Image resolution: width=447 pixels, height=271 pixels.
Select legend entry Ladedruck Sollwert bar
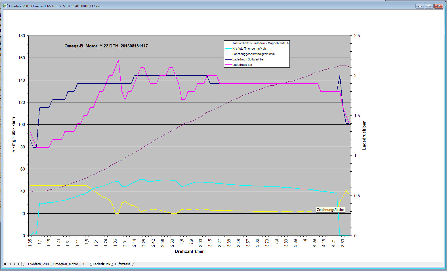(x=248, y=59)
